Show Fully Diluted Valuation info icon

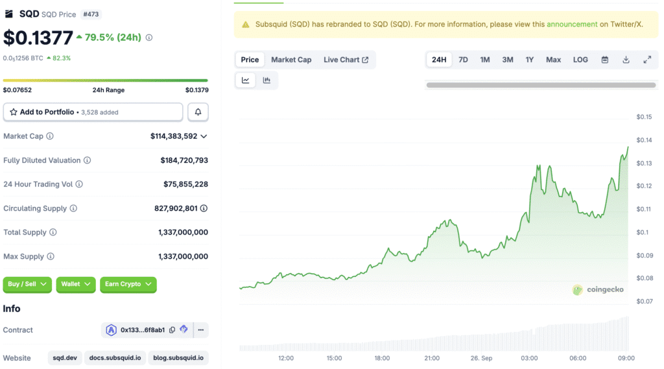tap(88, 160)
